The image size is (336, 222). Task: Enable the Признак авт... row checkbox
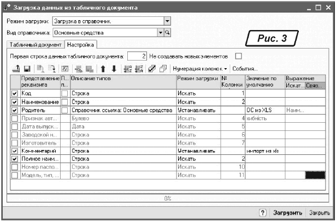pyautogui.click(x=14, y=118)
